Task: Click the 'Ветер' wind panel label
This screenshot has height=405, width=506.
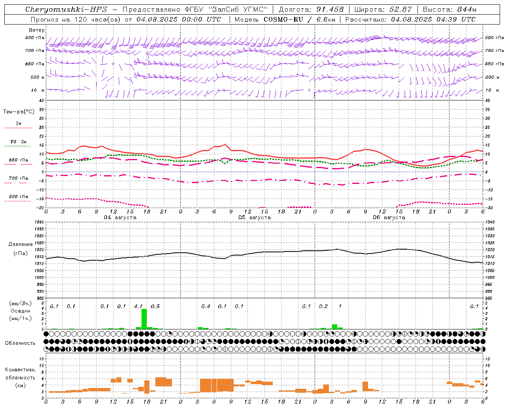Action: point(37,30)
